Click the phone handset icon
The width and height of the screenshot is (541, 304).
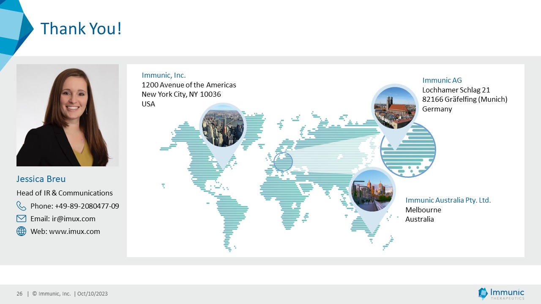pyautogui.click(x=21, y=206)
